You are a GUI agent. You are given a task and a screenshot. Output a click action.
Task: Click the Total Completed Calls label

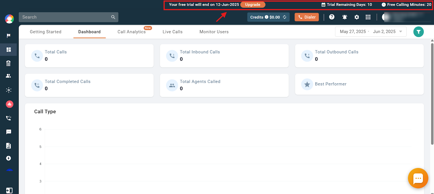tap(68, 82)
